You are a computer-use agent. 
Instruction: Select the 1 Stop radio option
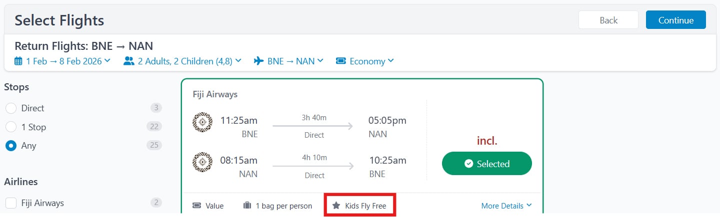click(11, 127)
